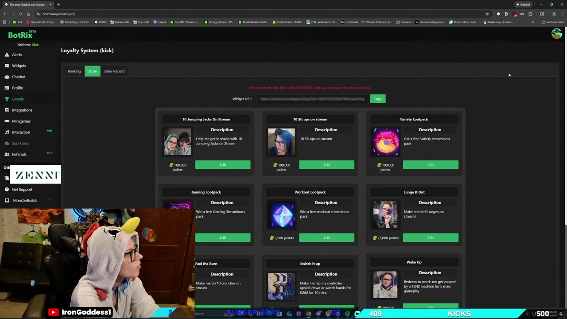Click the Workout Lootpack gem thumbnail

pos(281,215)
